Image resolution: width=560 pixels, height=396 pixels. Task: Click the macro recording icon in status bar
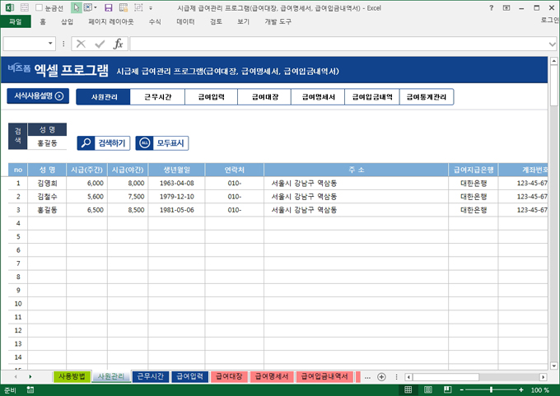tap(30, 389)
